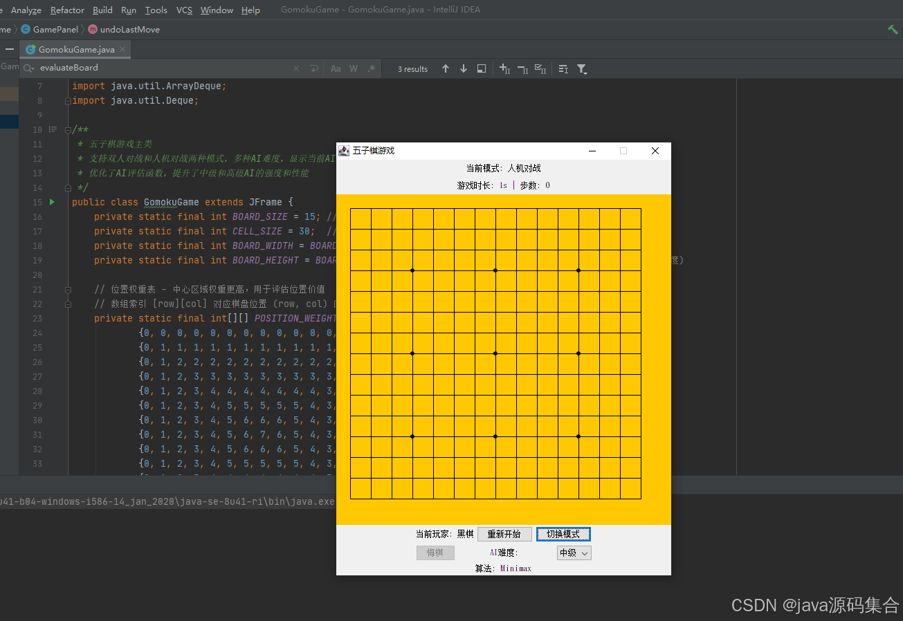
Task: Click the 重新开始 restart button
Action: [x=504, y=534]
